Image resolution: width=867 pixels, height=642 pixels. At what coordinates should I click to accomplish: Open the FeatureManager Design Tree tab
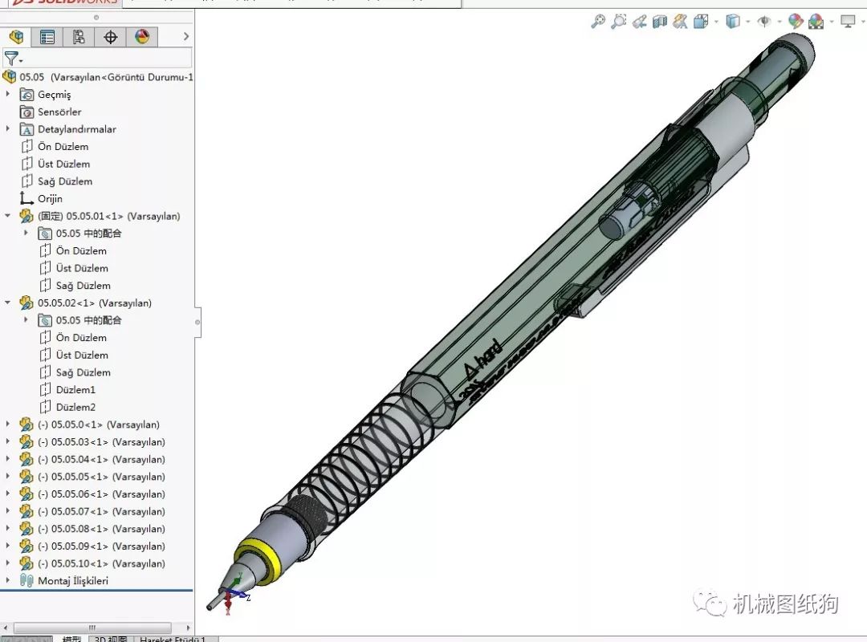click(x=16, y=37)
